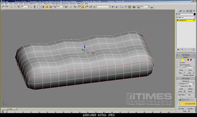The image size is (197, 117).
Task: Click the Grow button
Action: point(190,70)
